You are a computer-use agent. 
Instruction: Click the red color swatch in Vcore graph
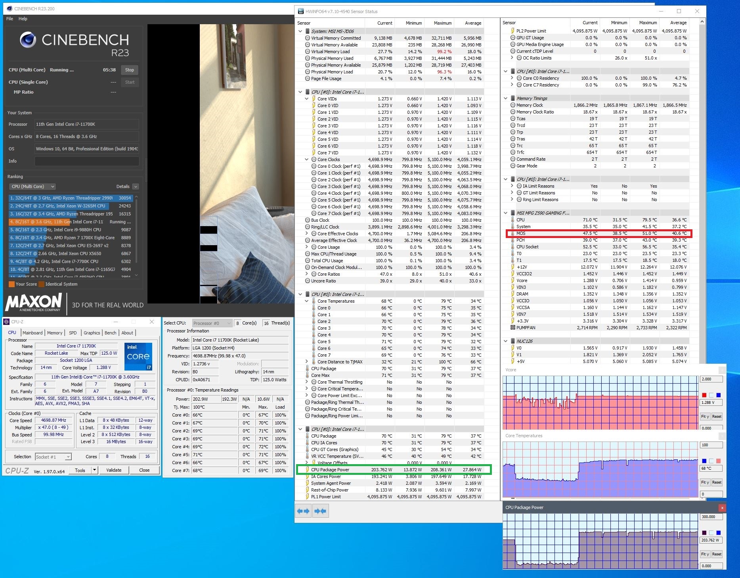tap(704, 395)
